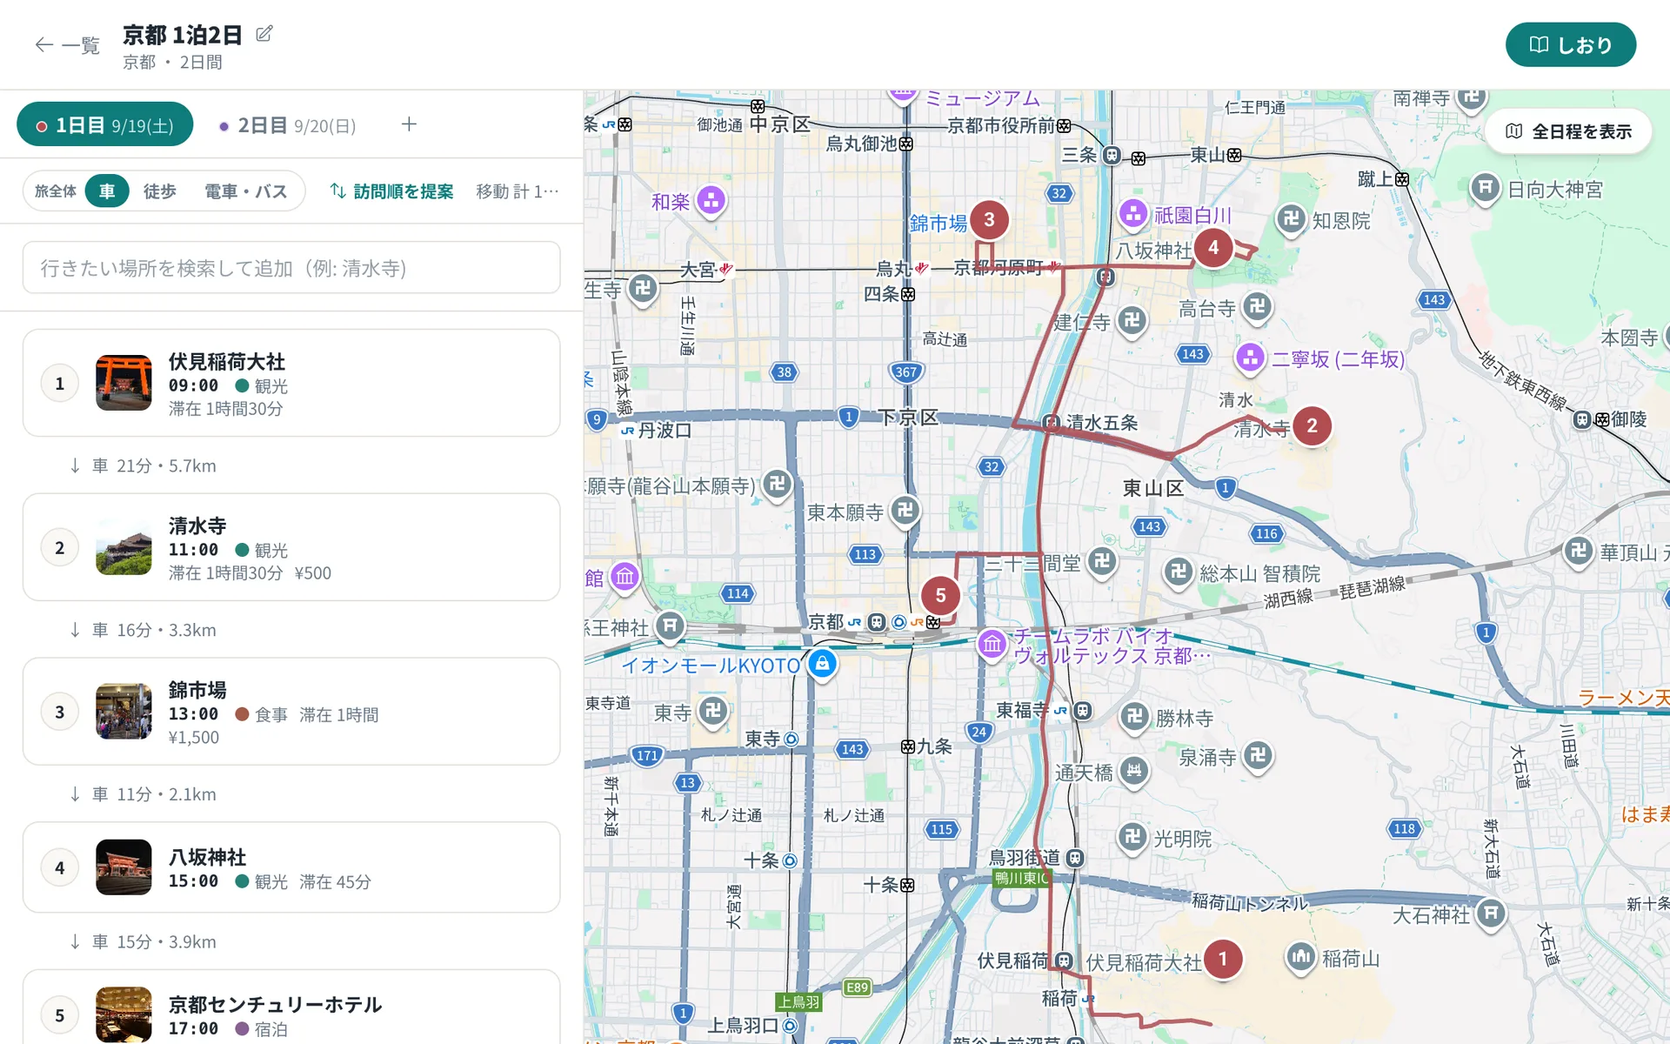Click the 光明院 temple map icon

1132,838
